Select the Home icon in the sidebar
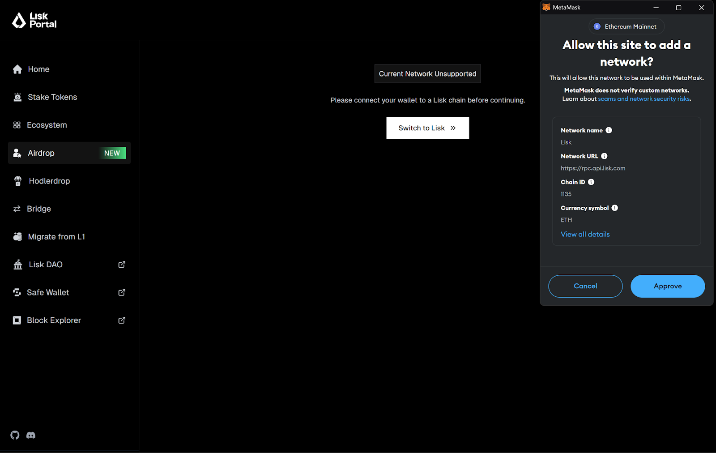 click(x=17, y=69)
